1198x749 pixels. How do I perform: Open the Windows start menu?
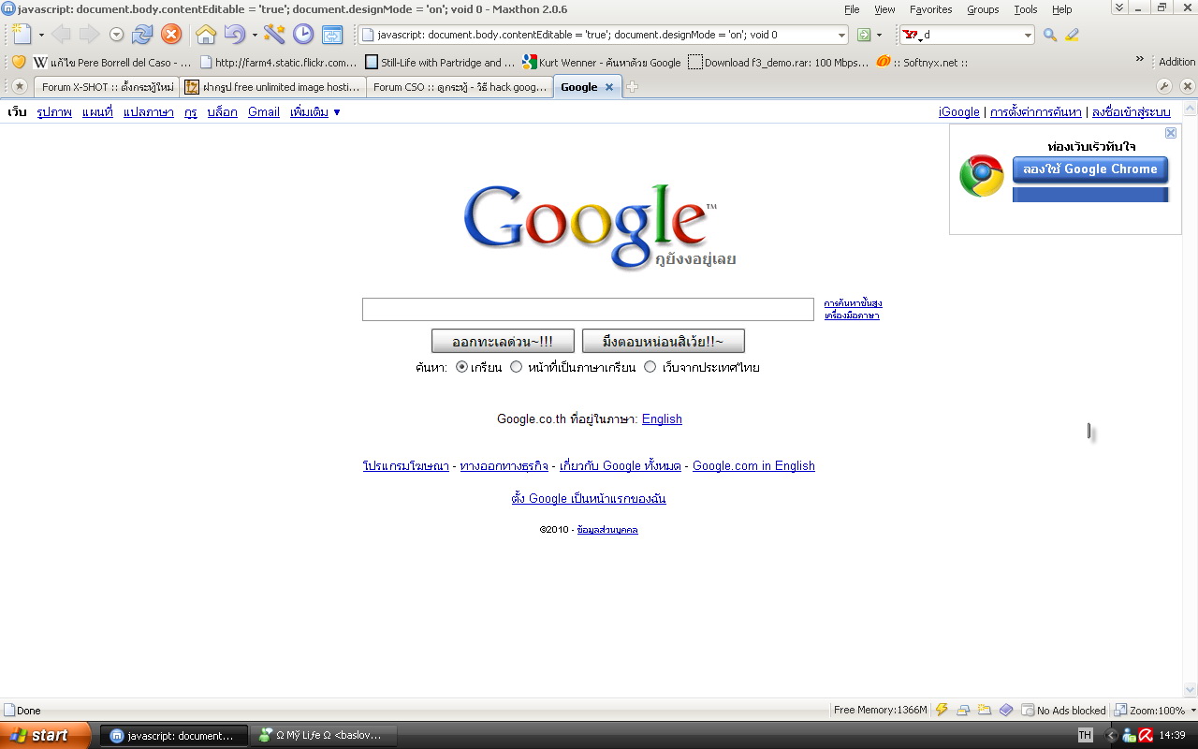(x=45, y=735)
